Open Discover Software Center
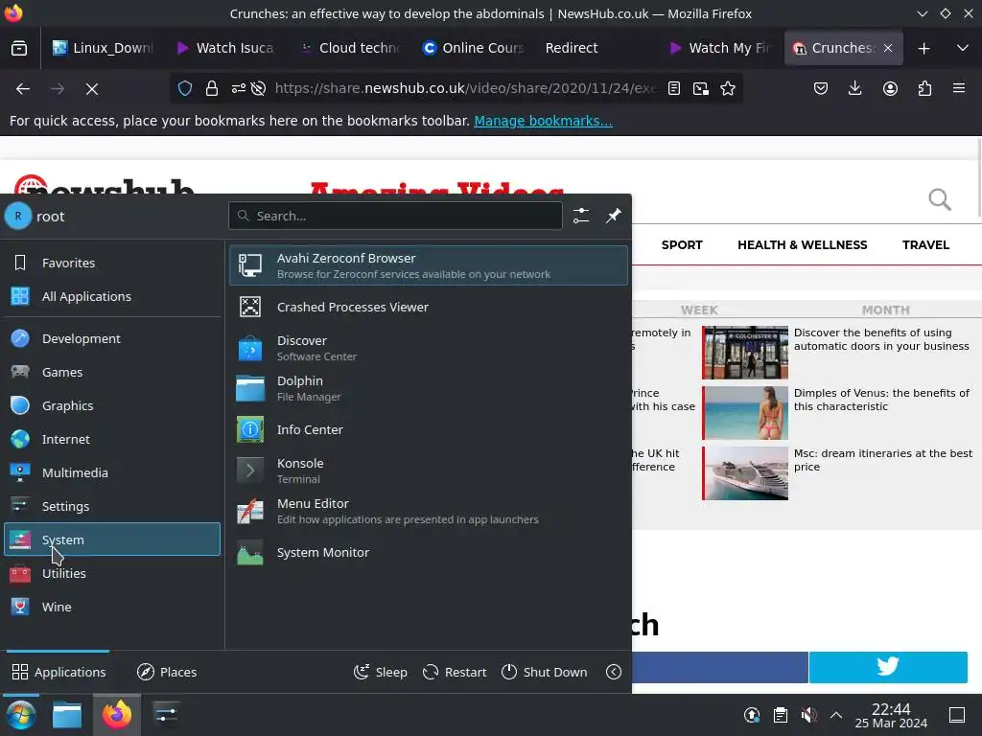982x736 pixels. 429,348
